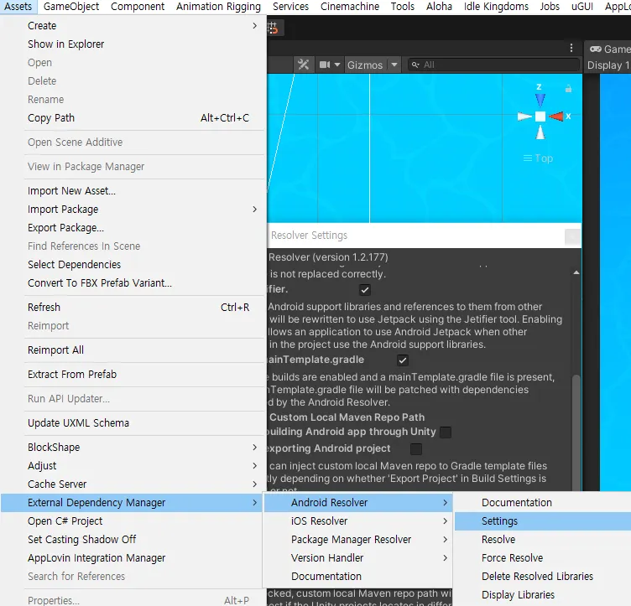Choose Resolve in Android Resolver submenu
Screen dimensions: 631x606
point(543,540)
